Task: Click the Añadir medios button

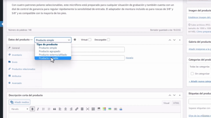Action: coord(19,102)
